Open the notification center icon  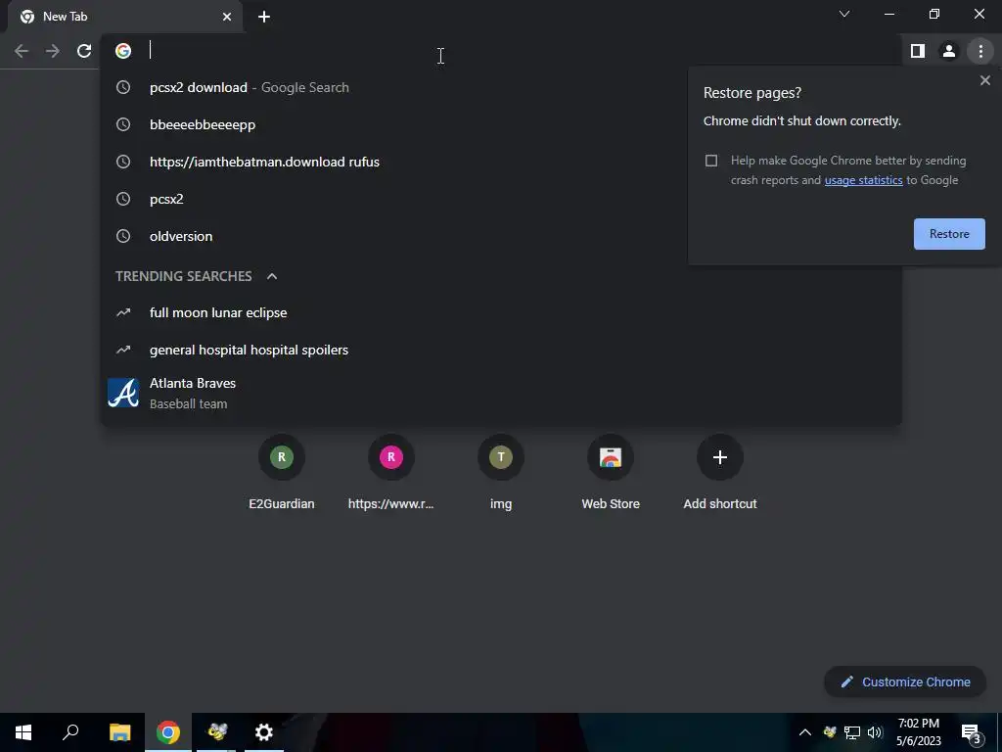coord(971,732)
